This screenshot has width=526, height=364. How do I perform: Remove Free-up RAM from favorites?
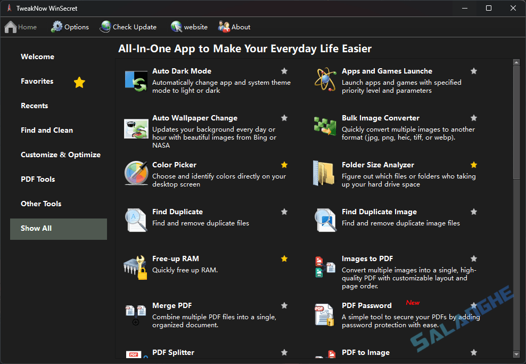click(x=284, y=258)
